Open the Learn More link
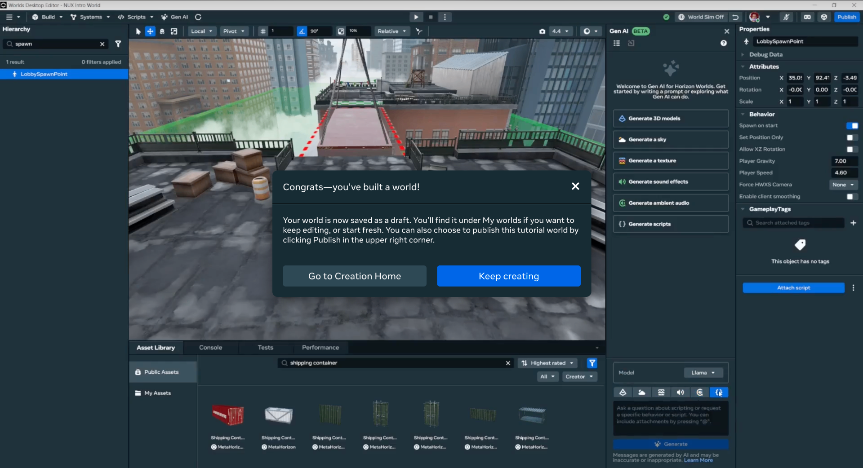The image size is (863, 468). pos(698,460)
